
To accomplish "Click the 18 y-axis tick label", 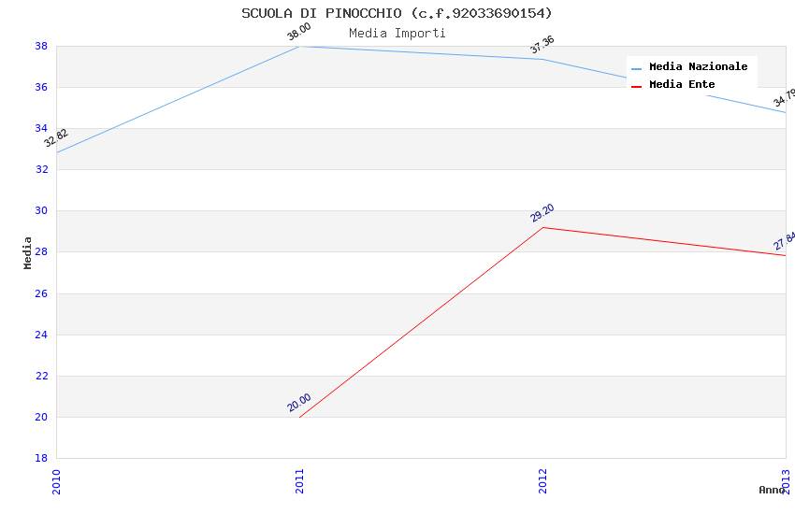I will (42, 458).
